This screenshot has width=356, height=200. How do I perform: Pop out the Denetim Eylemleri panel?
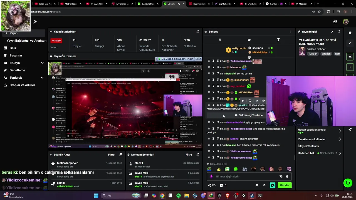198,155
